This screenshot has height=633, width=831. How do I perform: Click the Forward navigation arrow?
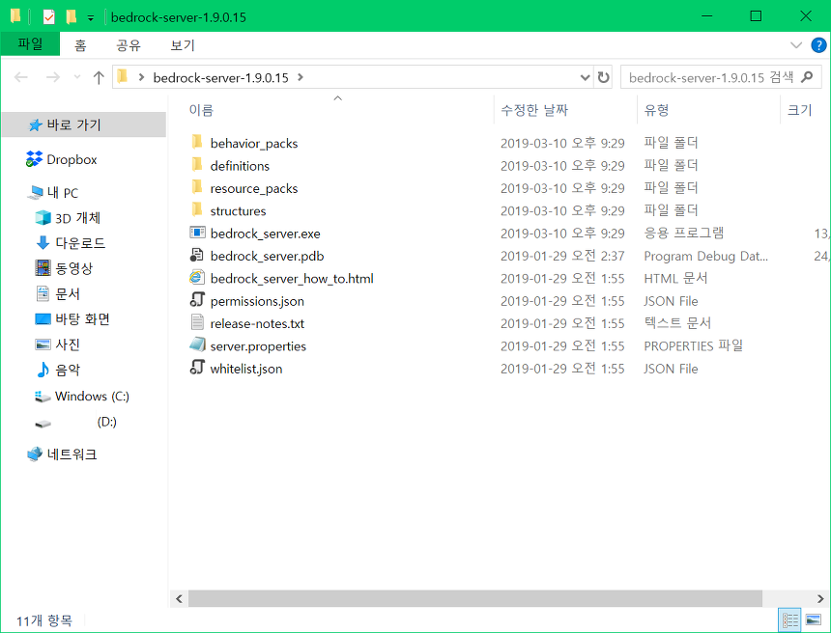(52, 77)
